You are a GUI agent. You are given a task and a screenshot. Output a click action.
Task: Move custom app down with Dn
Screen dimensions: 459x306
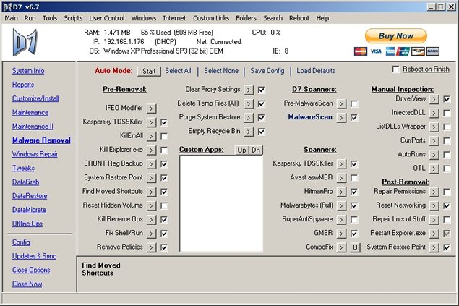point(256,150)
